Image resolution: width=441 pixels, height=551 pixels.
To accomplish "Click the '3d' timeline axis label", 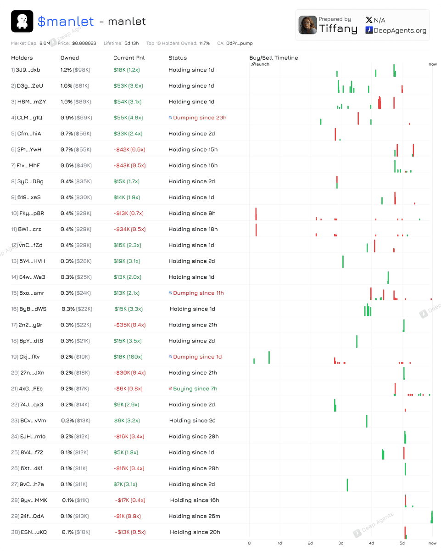I will click(x=341, y=543).
